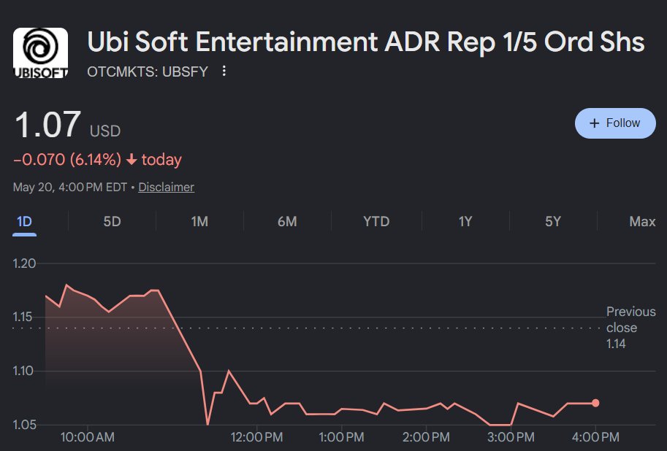Click the 10:00 AM axis label
Screen dimensions: 667x451
(88, 437)
